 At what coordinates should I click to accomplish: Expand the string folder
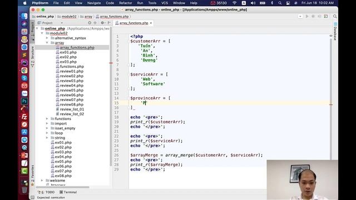[47, 138]
